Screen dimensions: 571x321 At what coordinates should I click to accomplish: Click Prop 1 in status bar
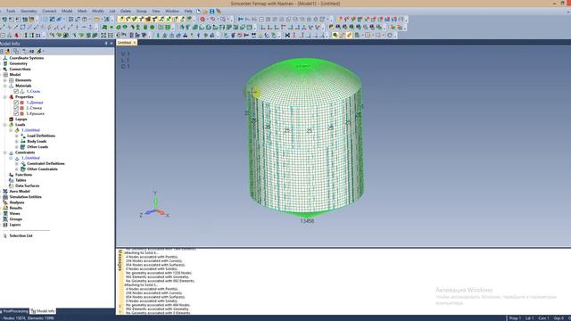pyautogui.click(x=515, y=318)
